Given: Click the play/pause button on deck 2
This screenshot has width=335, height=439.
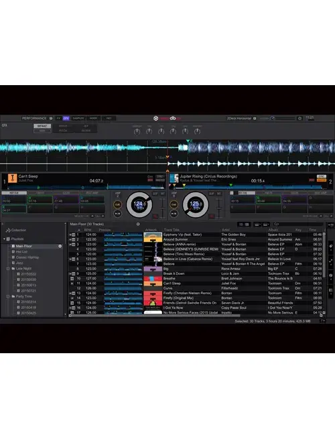Looking at the screenshot, I should pos(174,214).
